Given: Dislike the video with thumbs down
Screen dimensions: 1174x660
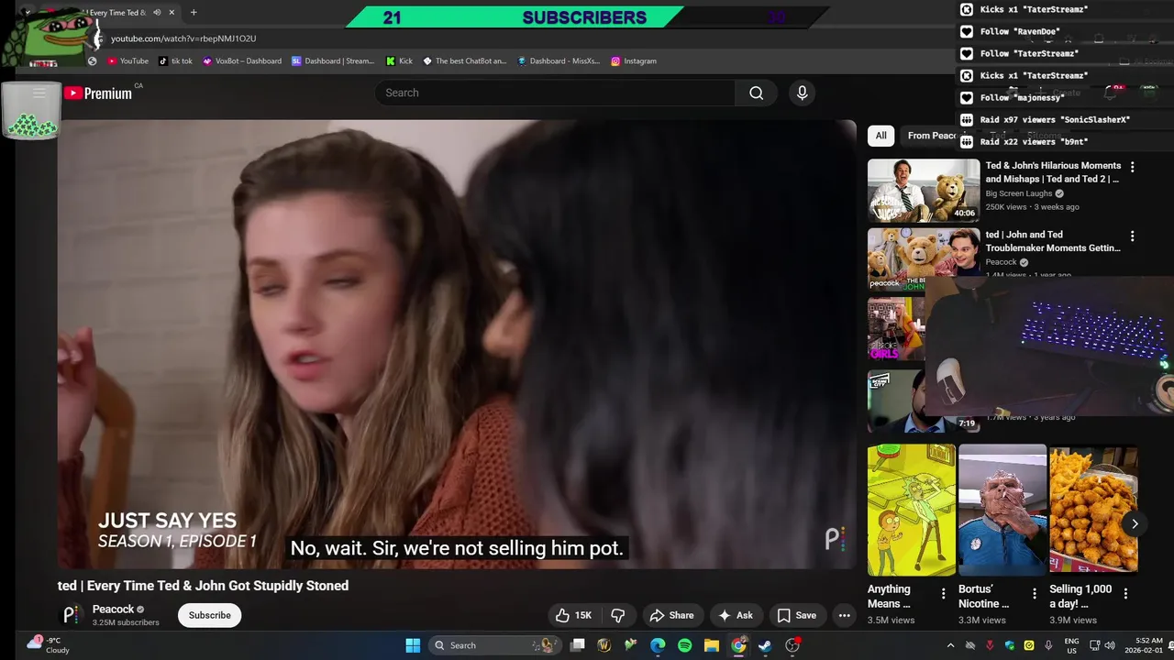Looking at the screenshot, I should click(x=618, y=615).
